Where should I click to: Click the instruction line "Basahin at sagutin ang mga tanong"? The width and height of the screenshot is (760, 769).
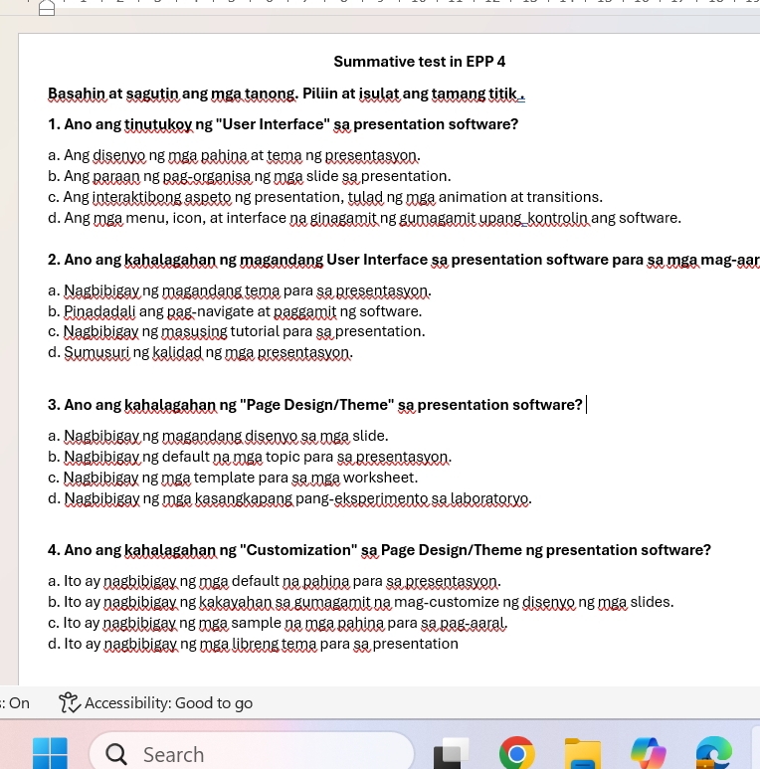(286, 94)
